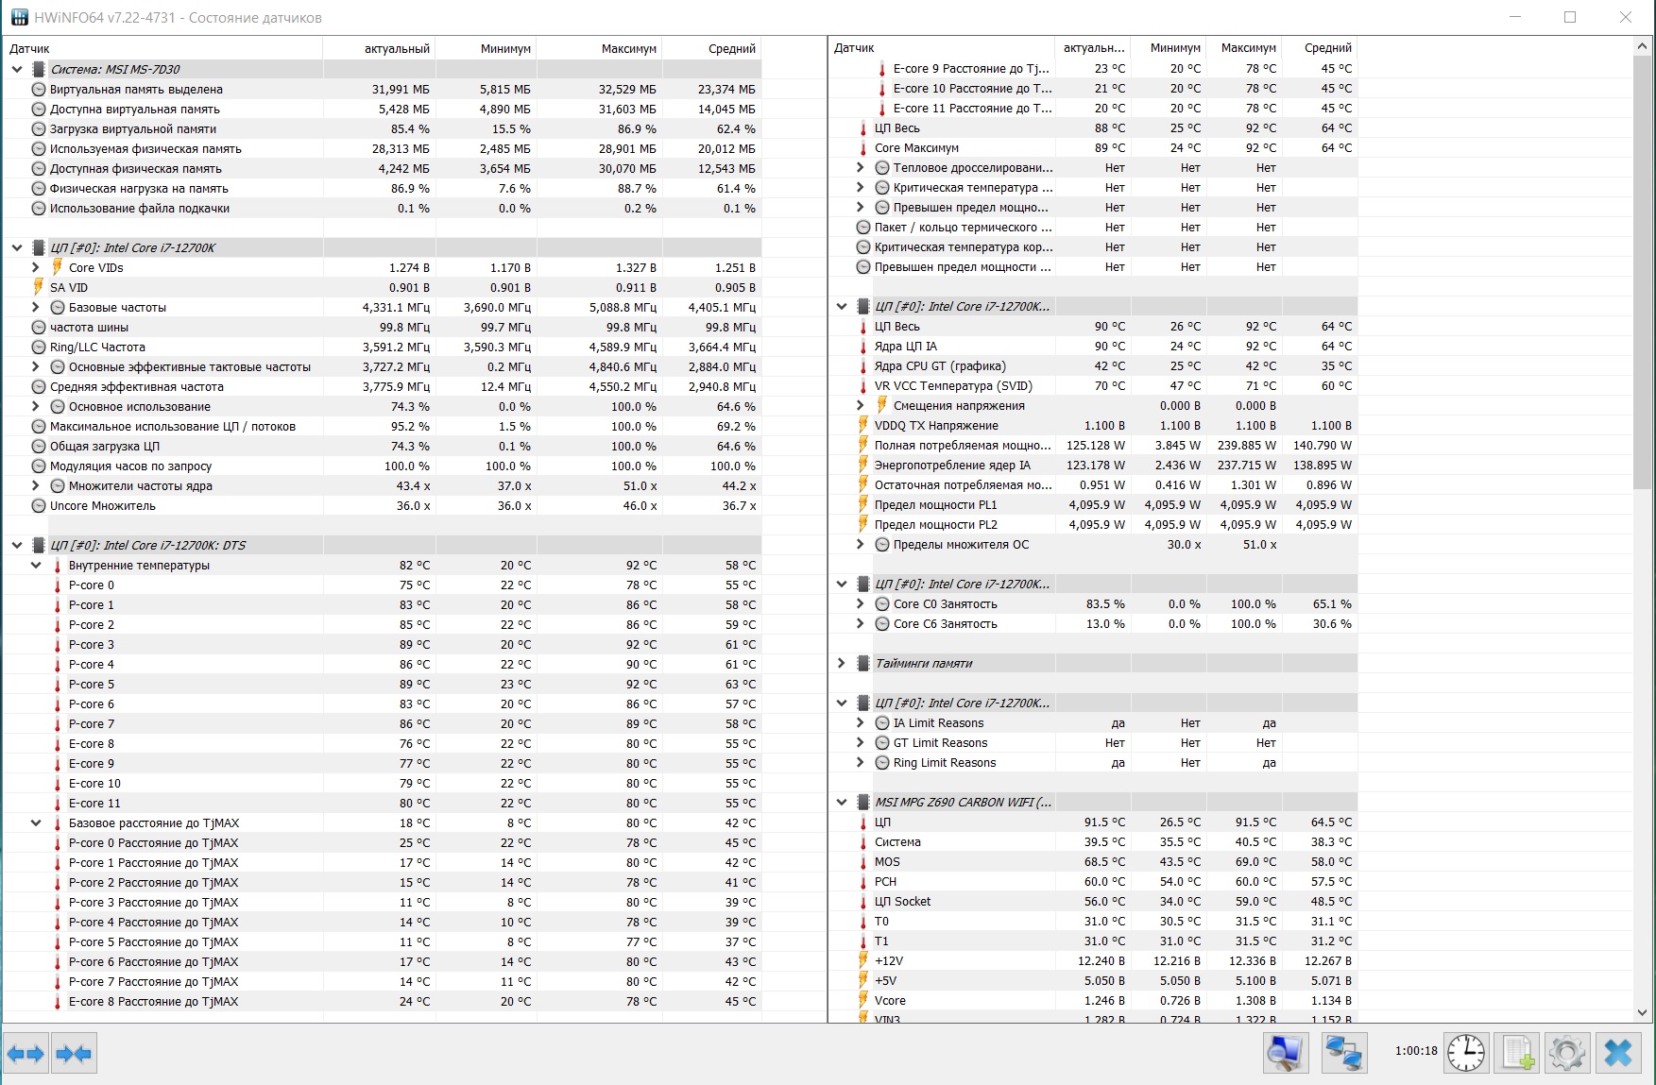
Task: Open the network computers icon
Action: click(x=1343, y=1053)
